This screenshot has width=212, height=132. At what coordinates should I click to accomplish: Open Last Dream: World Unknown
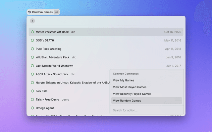click(54, 66)
